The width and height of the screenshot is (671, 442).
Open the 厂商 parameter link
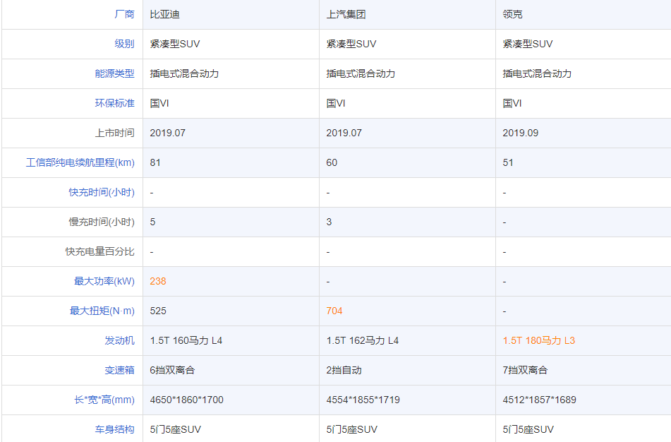click(x=124, y=15)
